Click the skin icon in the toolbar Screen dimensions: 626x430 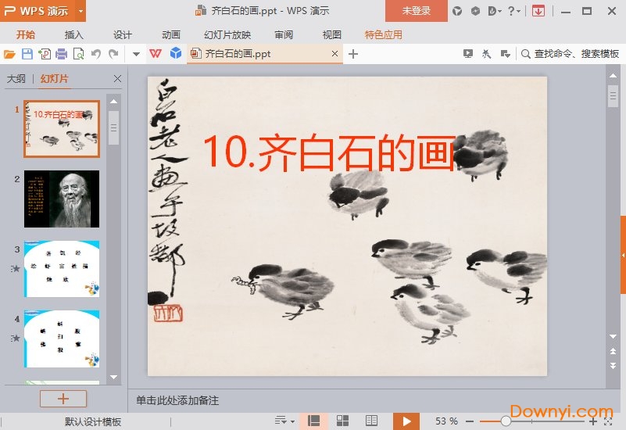click(x=486, y=53)
